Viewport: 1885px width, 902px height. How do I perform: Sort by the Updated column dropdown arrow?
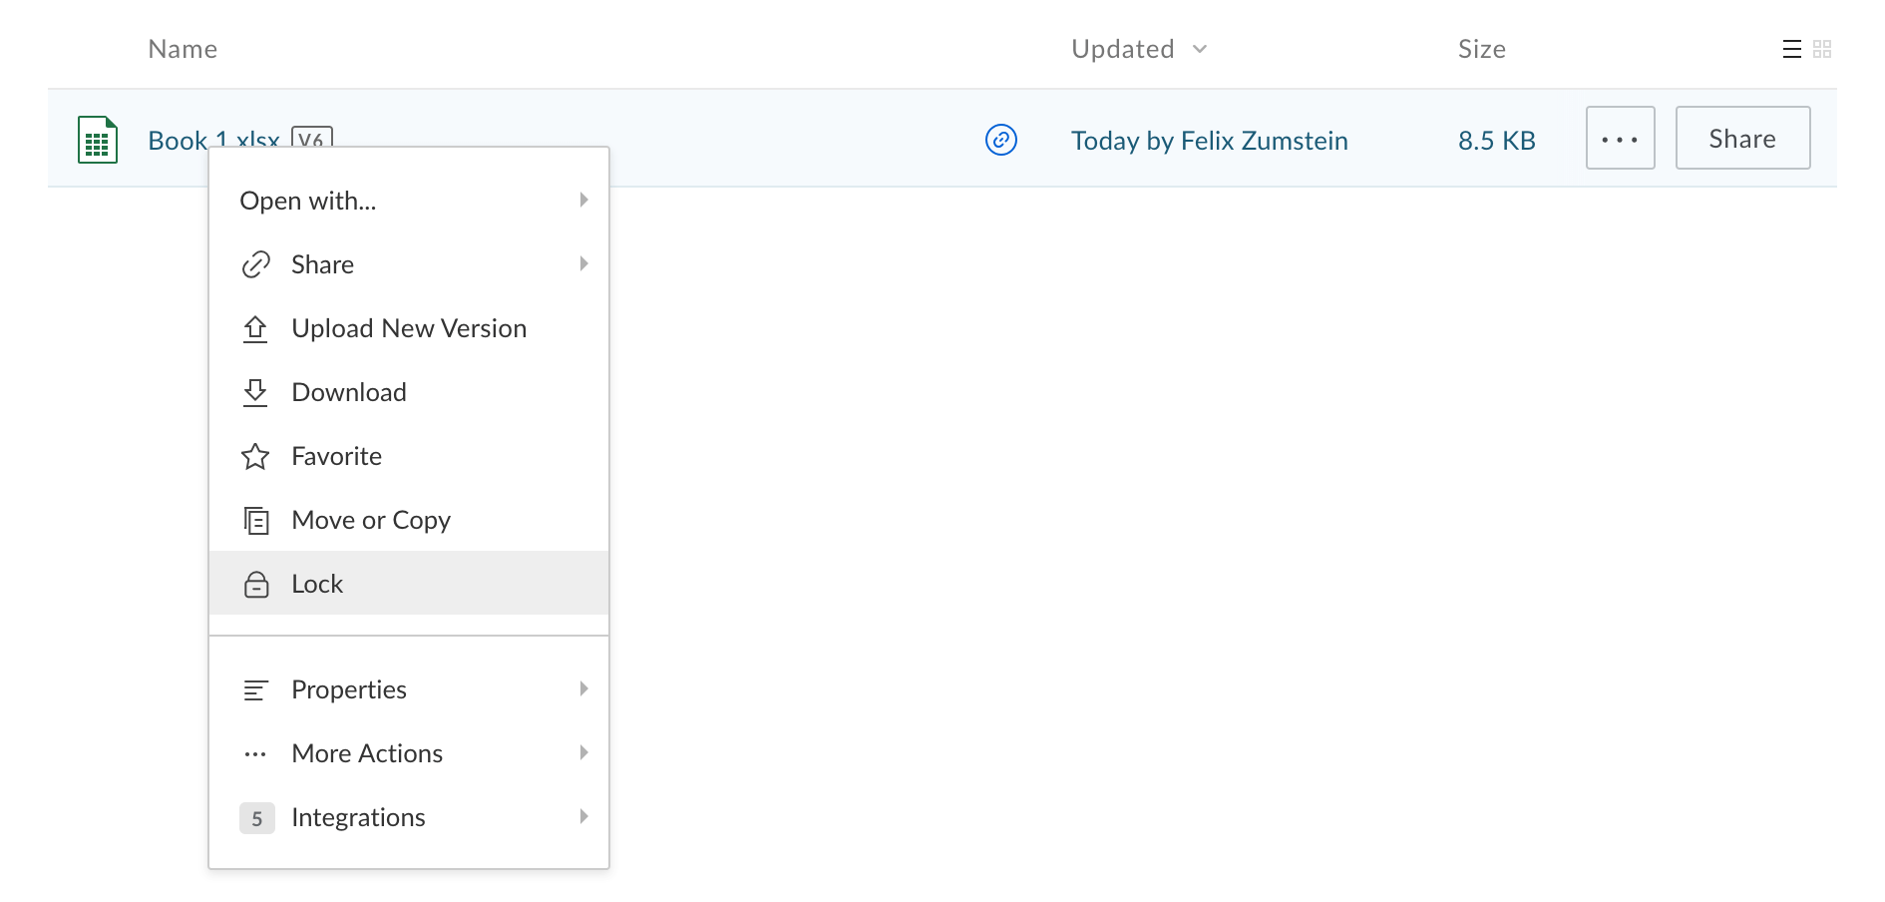(x=1200, y=49)
